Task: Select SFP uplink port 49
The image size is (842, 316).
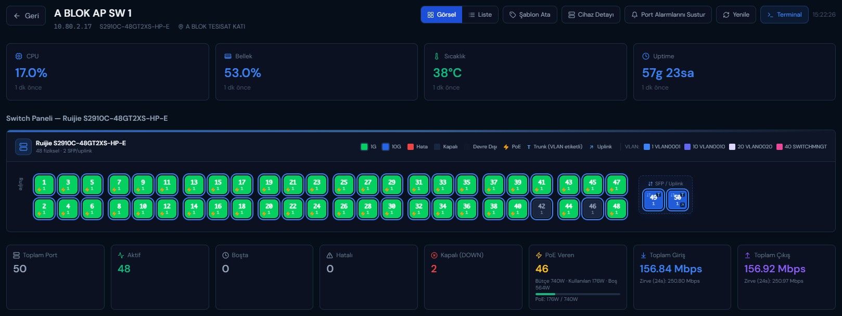Action: (654, 200)
